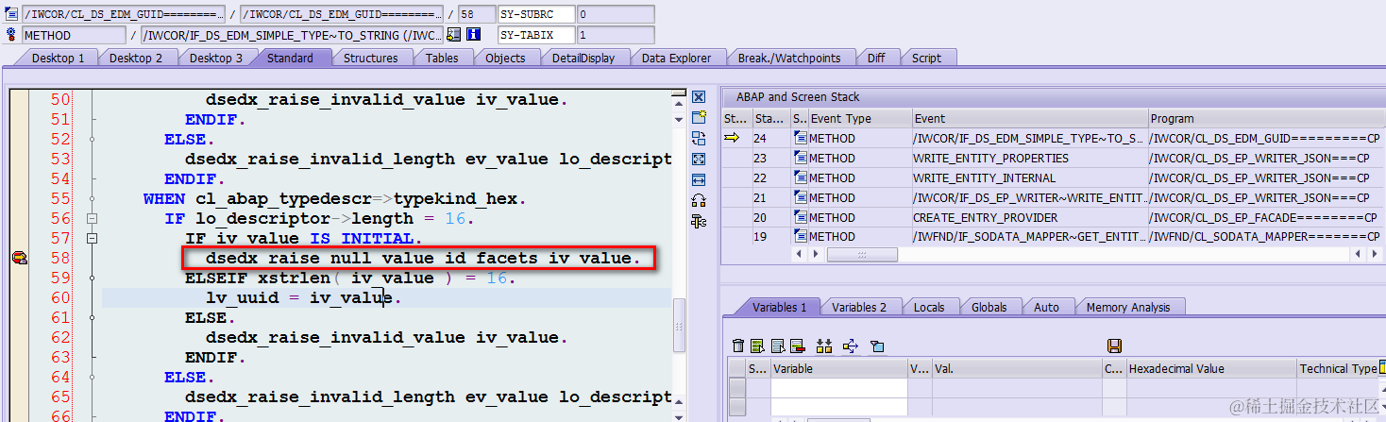Viewport: 1386px width, 422px height.
Task: Click the first empty Variable input cell
Action: coord(838,387)
